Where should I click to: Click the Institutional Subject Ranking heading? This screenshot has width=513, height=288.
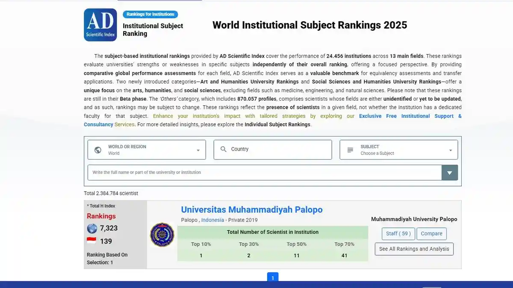[x=153, y=30]
